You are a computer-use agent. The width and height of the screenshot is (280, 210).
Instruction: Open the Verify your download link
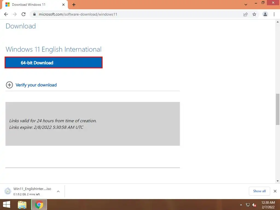tap(36, 85)
